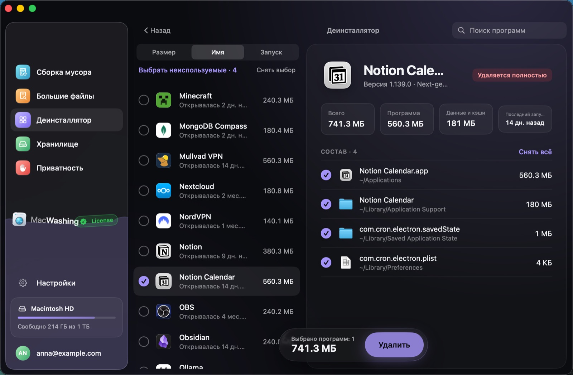Viewport: 573px width, 375px height.
Task: Click the Настройки gear icon
Action: tap(23, 283)
